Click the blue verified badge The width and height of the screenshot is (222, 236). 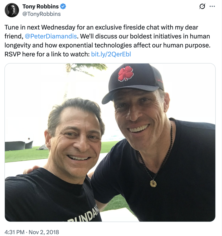[x=63, y=6]
